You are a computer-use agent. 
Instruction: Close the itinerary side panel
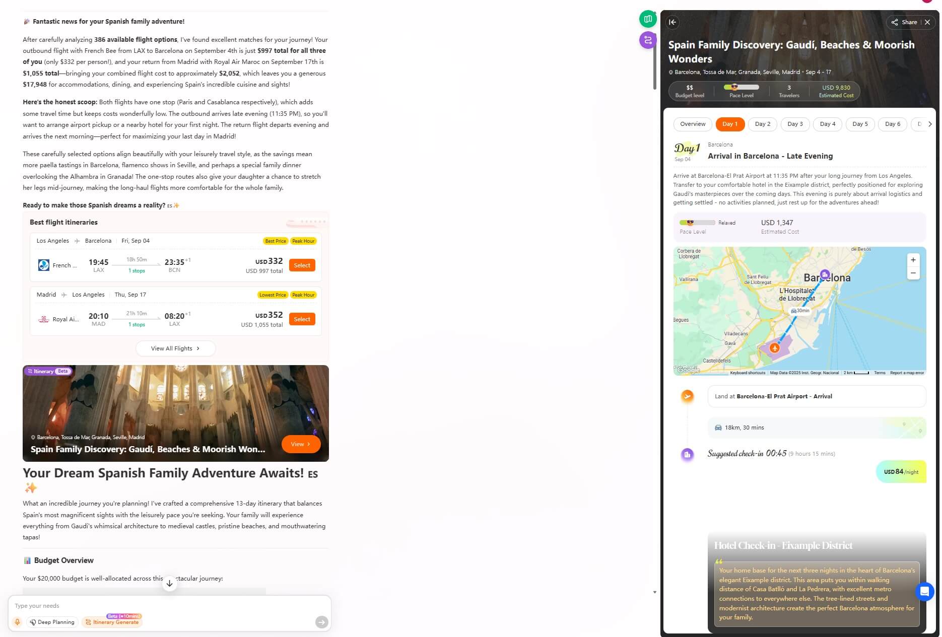pos(927,22)
